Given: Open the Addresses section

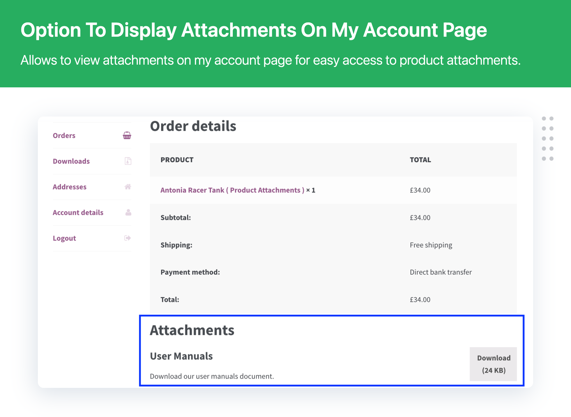Looking at the screenshot, I should pyautogui.click(x=70, y=187).
